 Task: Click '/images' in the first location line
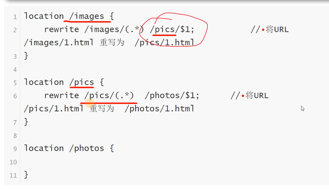click(x=87, y=16)
